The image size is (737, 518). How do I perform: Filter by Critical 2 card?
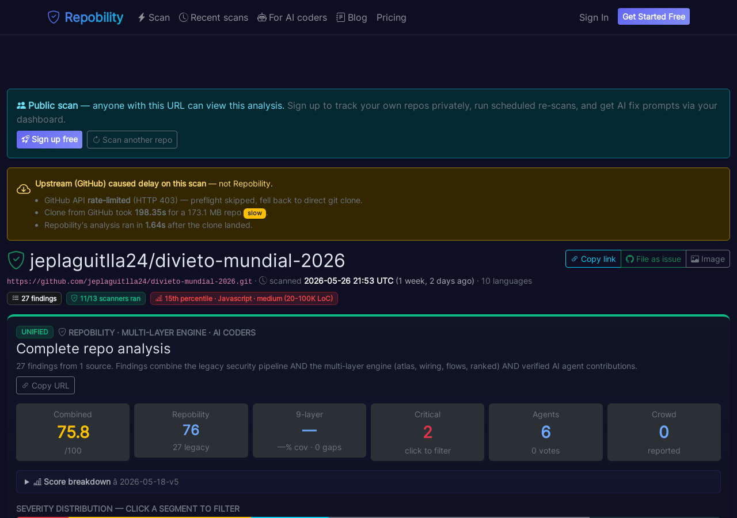click(x=427, y=432)
